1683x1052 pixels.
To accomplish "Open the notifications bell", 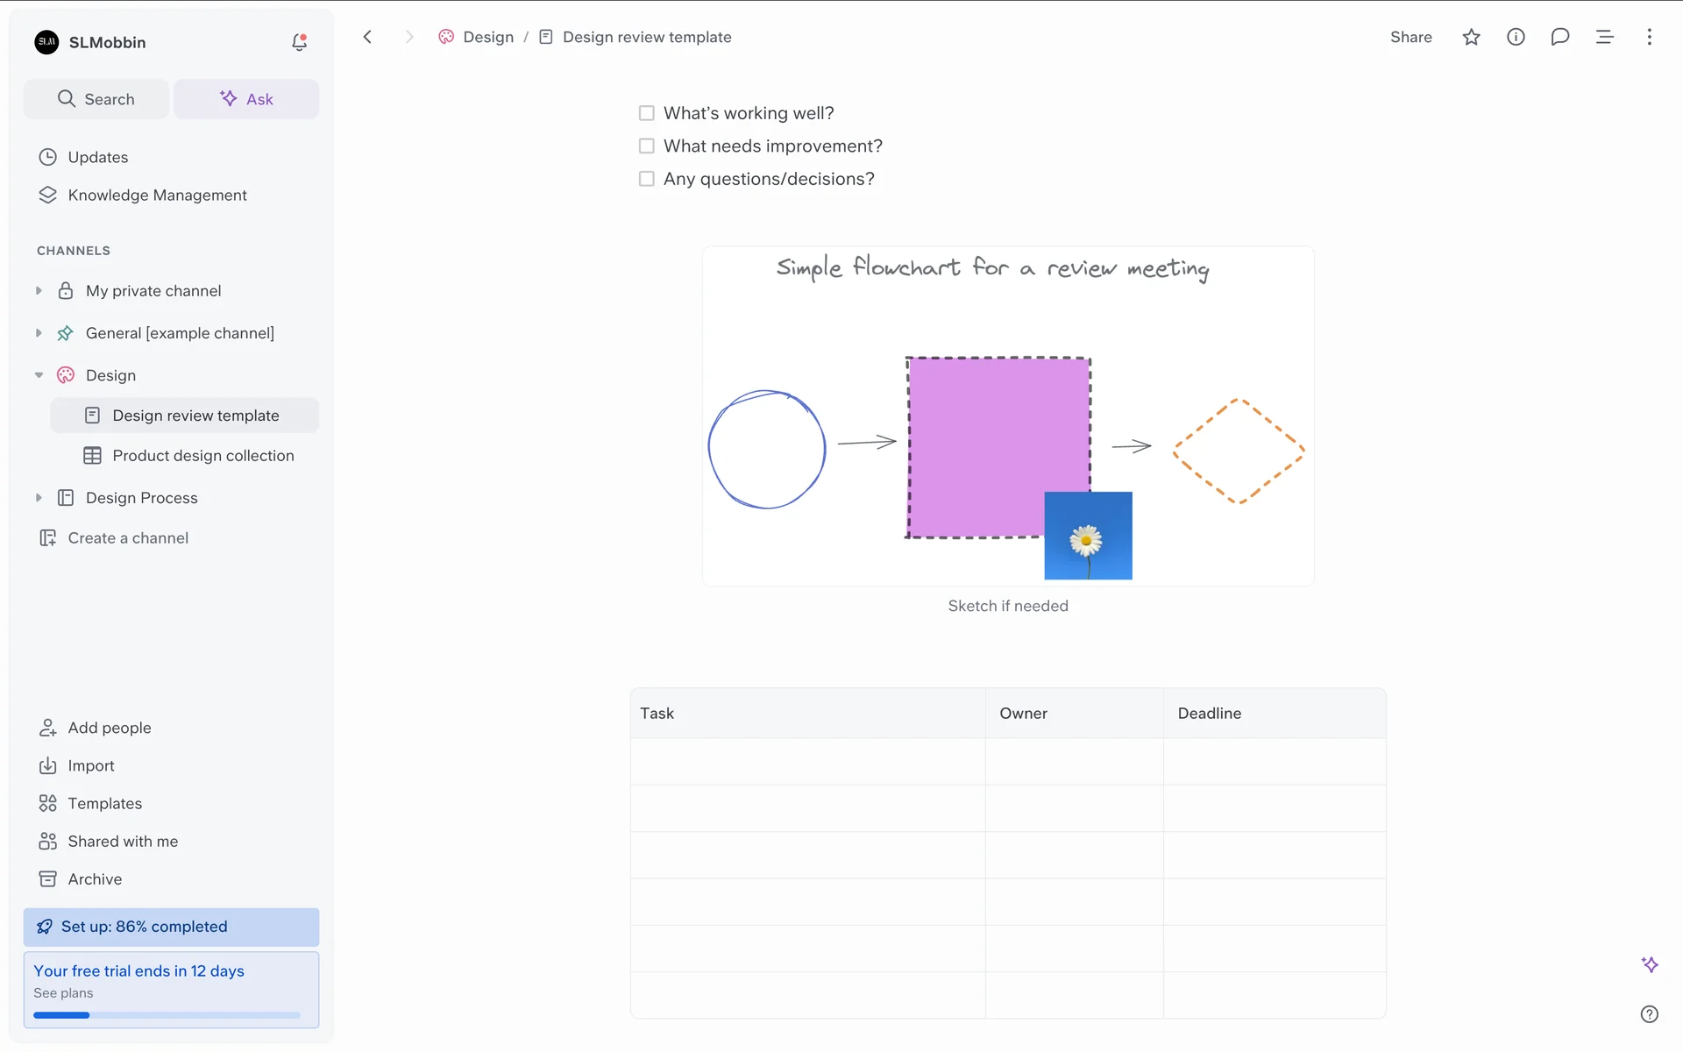I will click(x=299, y=42).
